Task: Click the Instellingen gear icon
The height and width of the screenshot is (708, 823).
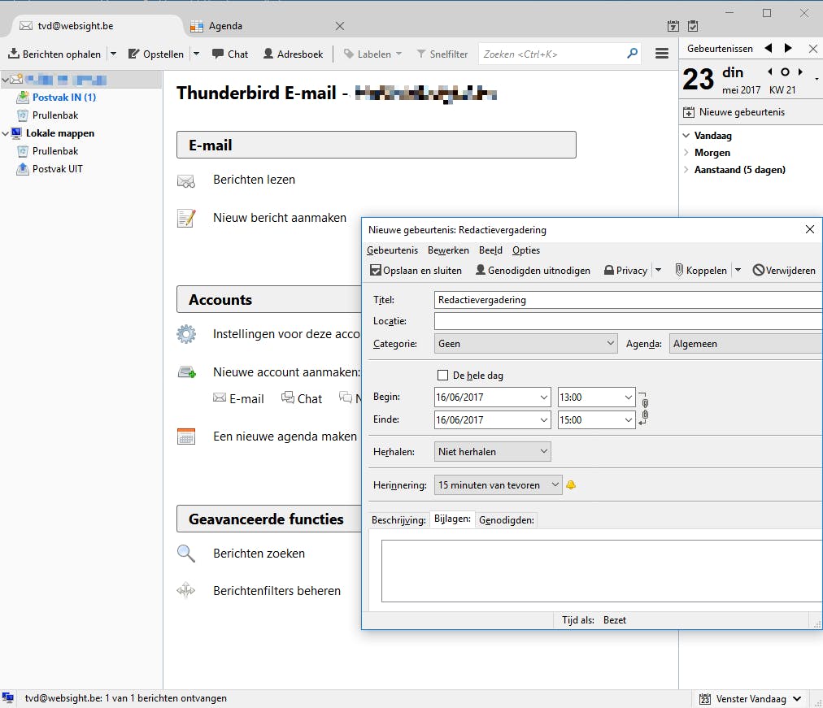Action: (x=186, y=334)
